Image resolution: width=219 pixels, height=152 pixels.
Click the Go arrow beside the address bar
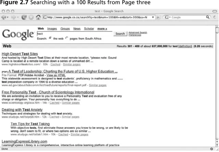158,17
